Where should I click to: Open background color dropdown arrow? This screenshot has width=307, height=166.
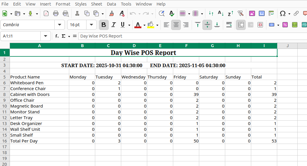[x=157, y=25]
